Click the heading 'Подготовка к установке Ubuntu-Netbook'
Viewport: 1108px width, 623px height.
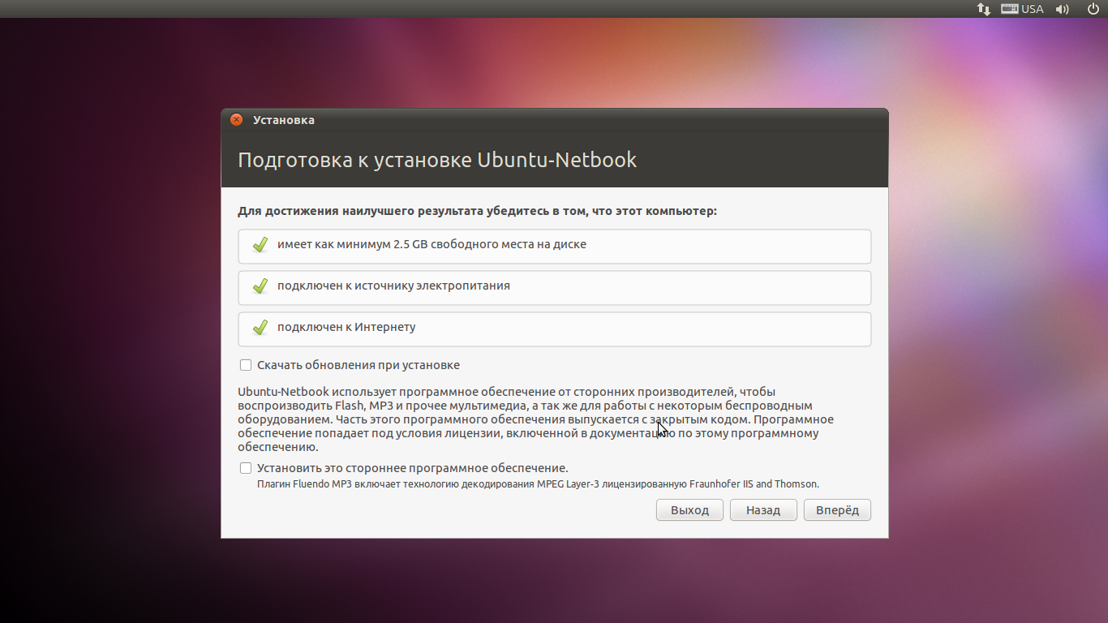click(437, 160)
